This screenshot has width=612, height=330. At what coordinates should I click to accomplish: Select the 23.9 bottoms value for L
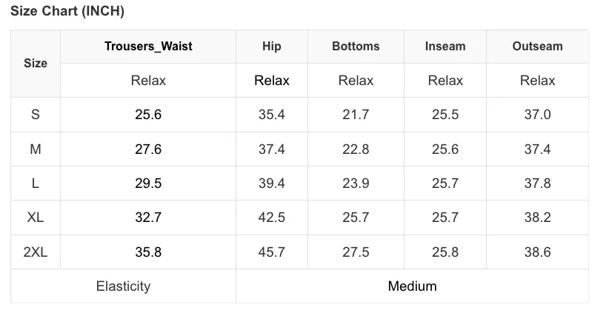(x=356, y=183)
